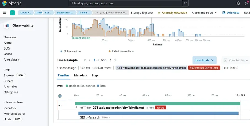Go to next trace sample

click(110, 60)
